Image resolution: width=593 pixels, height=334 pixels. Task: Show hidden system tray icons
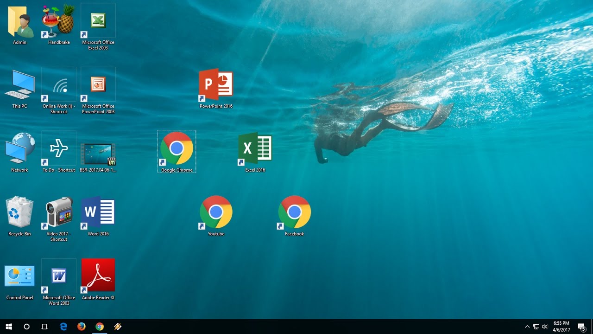(x=527, y=327)
